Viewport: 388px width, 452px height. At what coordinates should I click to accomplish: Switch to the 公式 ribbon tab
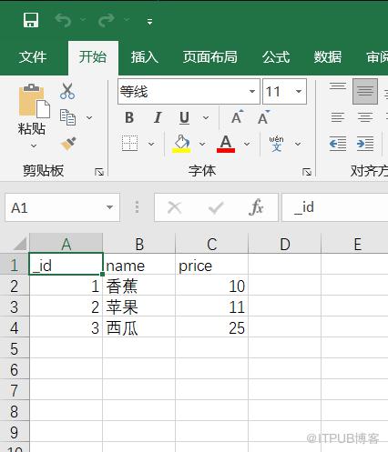click(276, 57)
